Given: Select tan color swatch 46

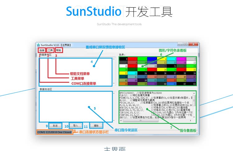Looking at the screenshot, I should (x=182, y=77).
